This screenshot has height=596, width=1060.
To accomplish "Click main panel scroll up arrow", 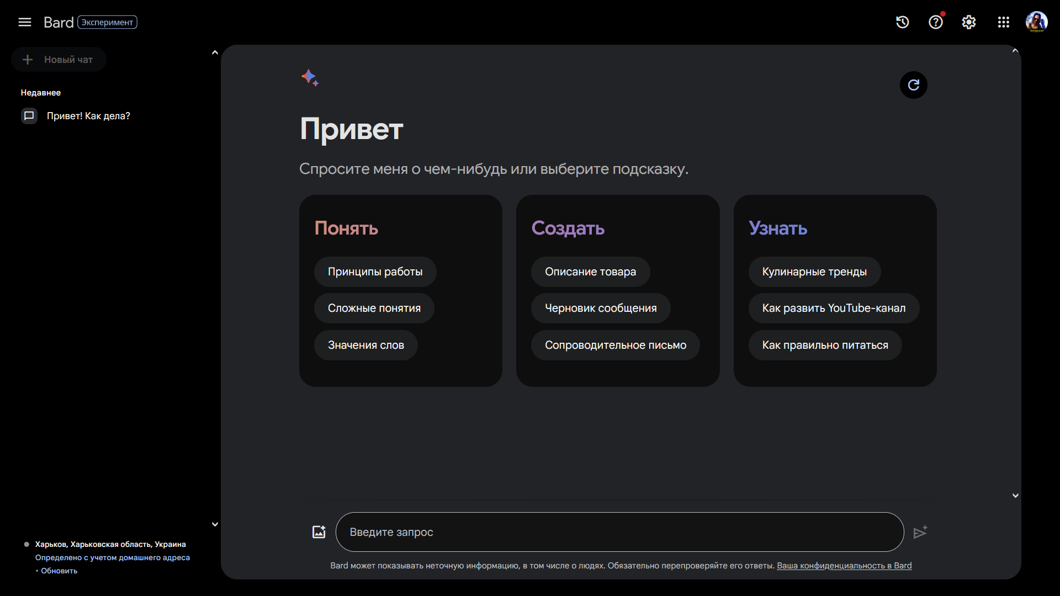I will [1015, 51].
